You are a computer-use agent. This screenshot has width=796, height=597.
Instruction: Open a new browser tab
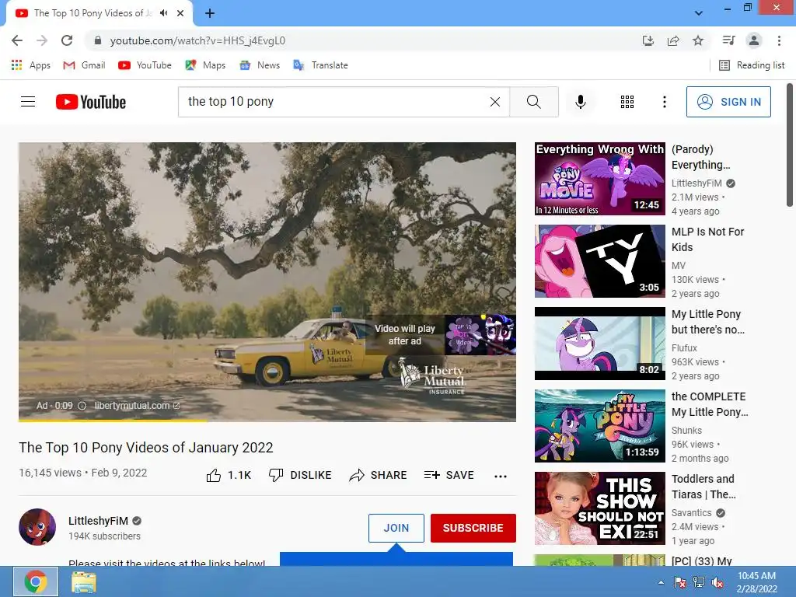[x=210, y=13]
